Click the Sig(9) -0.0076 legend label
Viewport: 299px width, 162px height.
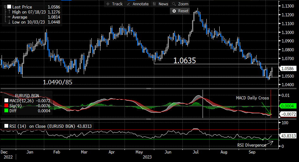point(30,106)
